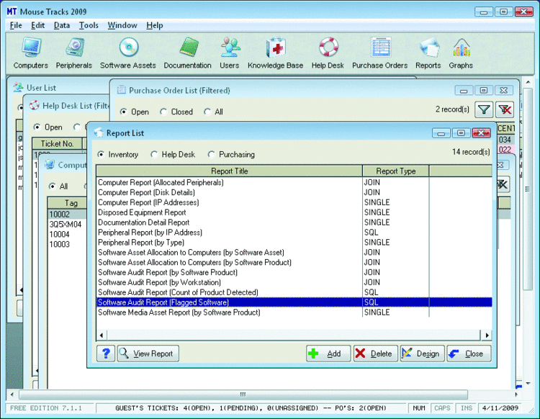Select Open radio in Purchase Order List
This screenshot has width=540, height=419.
(123, 112)
